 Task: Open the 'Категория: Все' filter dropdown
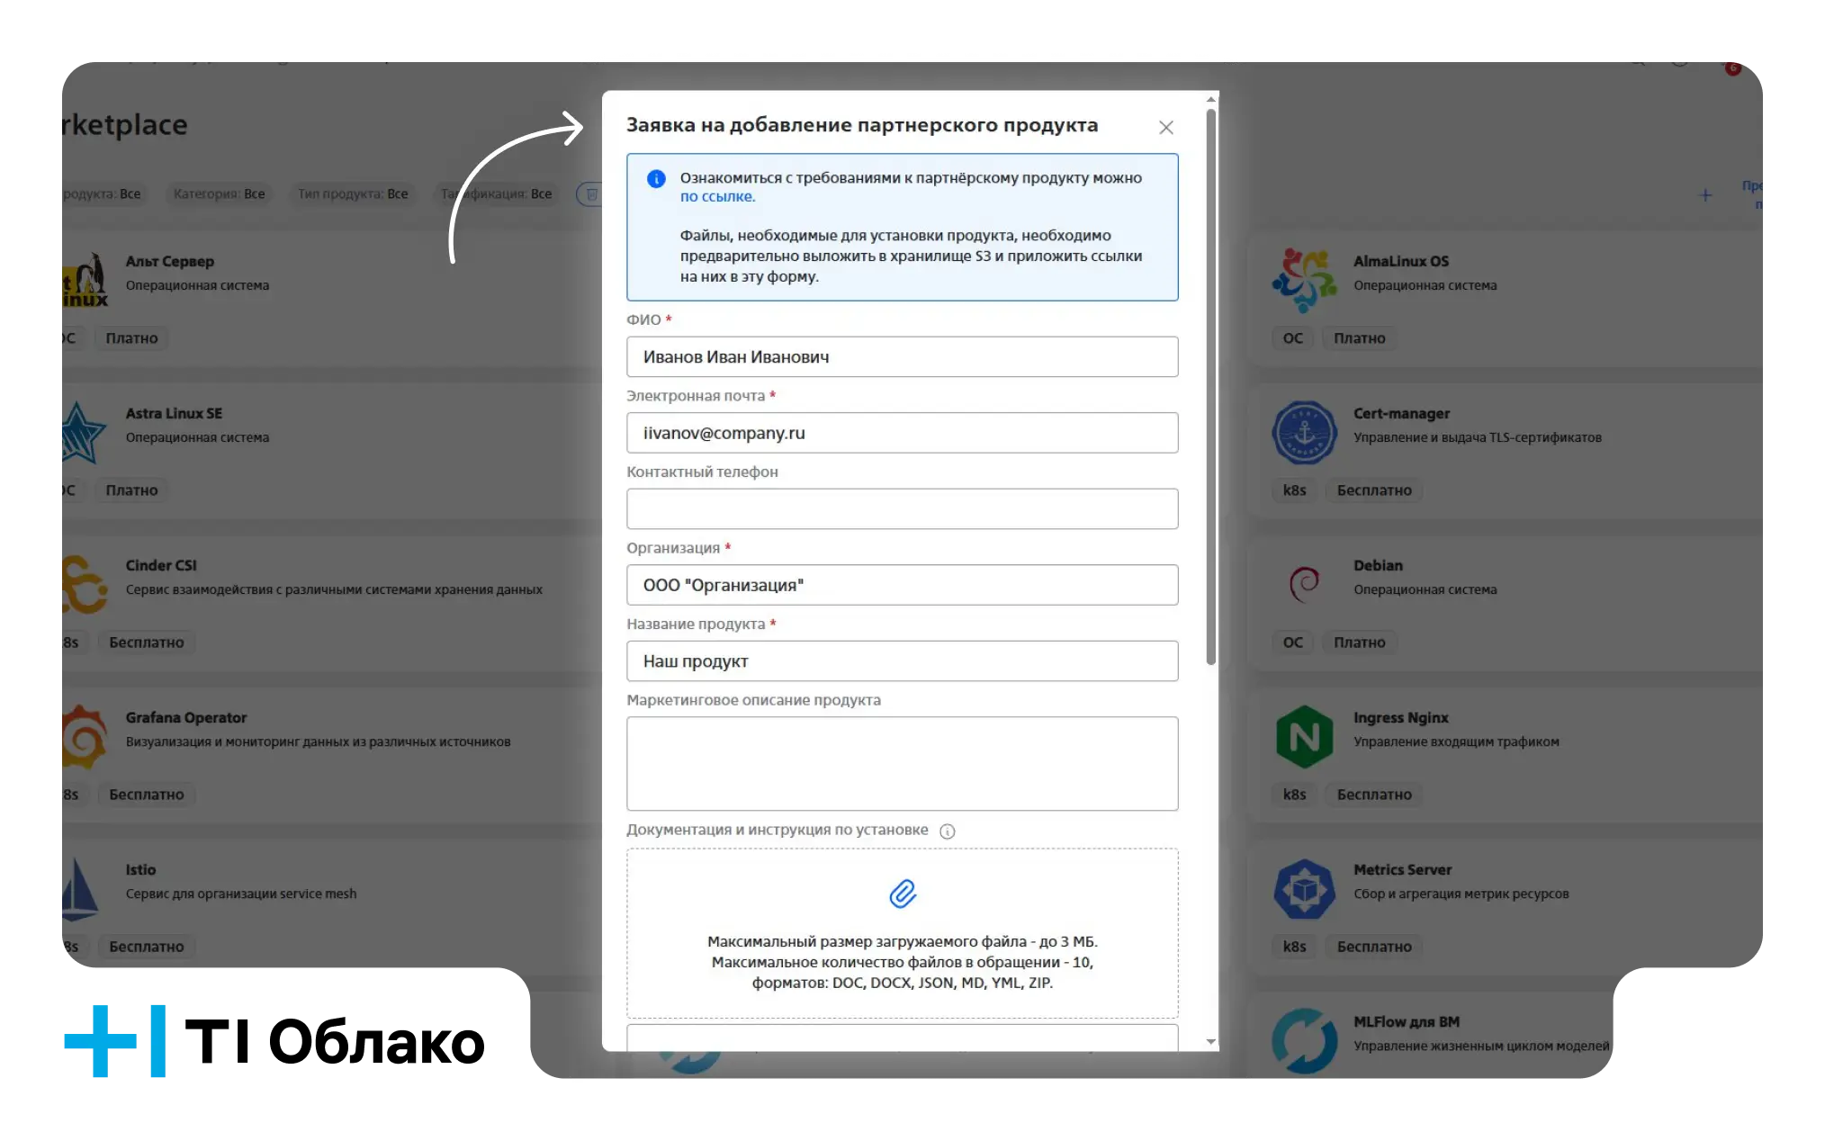[x=219, y=193]
